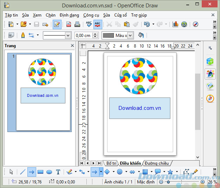Toggle the Edit Points tool
Viewport: 220px width, 188px height.
tap(186, 172)
